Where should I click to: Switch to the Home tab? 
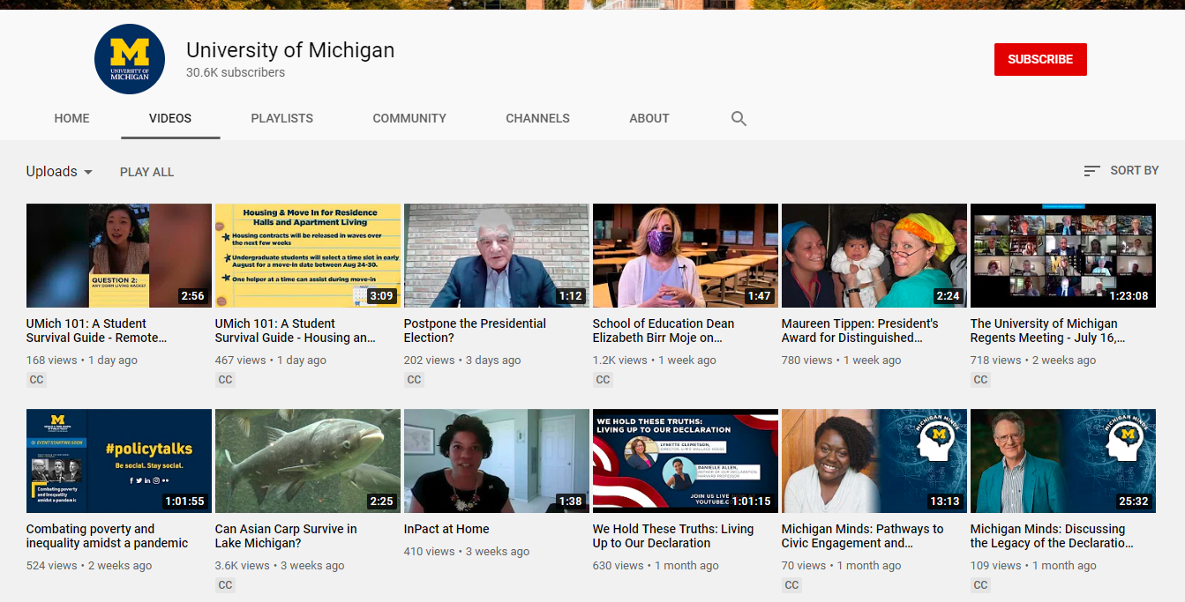point(71,118)
